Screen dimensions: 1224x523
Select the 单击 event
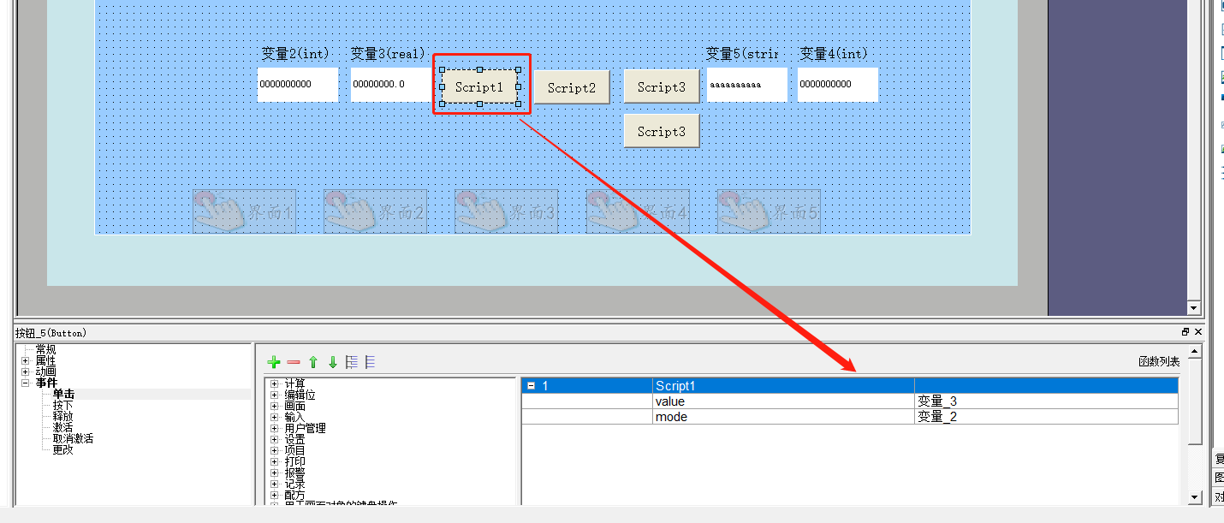pos(63,394)
